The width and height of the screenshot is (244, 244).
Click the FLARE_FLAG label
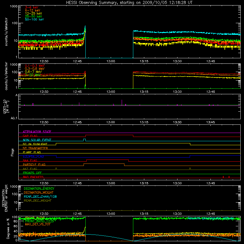point(32,152)
